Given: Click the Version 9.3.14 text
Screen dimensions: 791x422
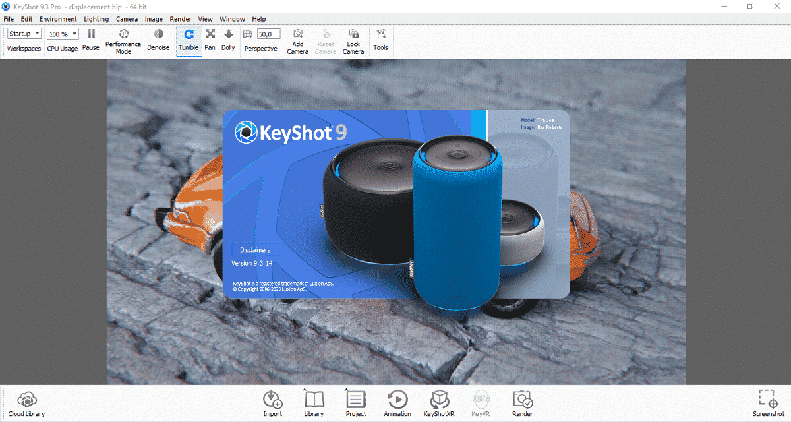Looking at the screenshot, I should [252, 263].
